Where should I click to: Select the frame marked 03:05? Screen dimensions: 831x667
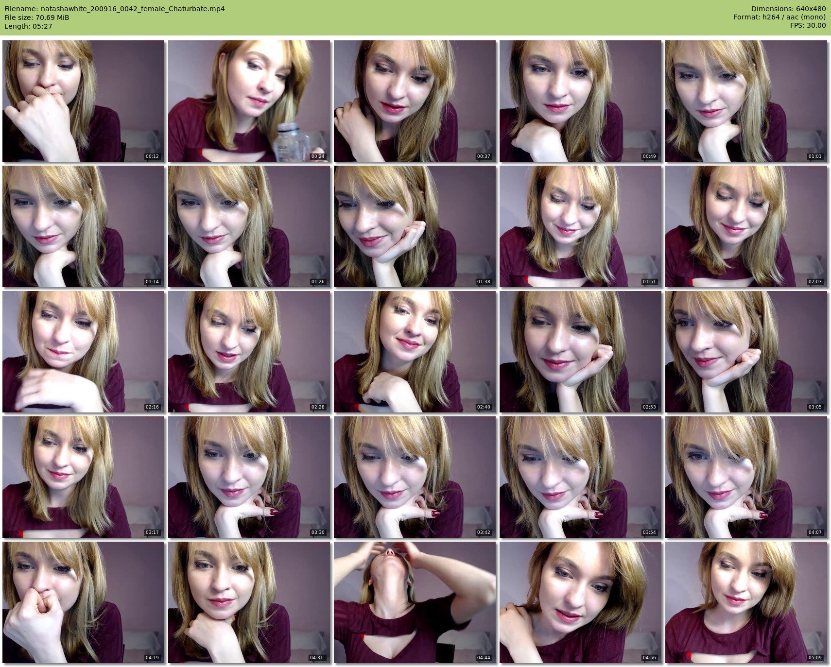click(746, 352)
